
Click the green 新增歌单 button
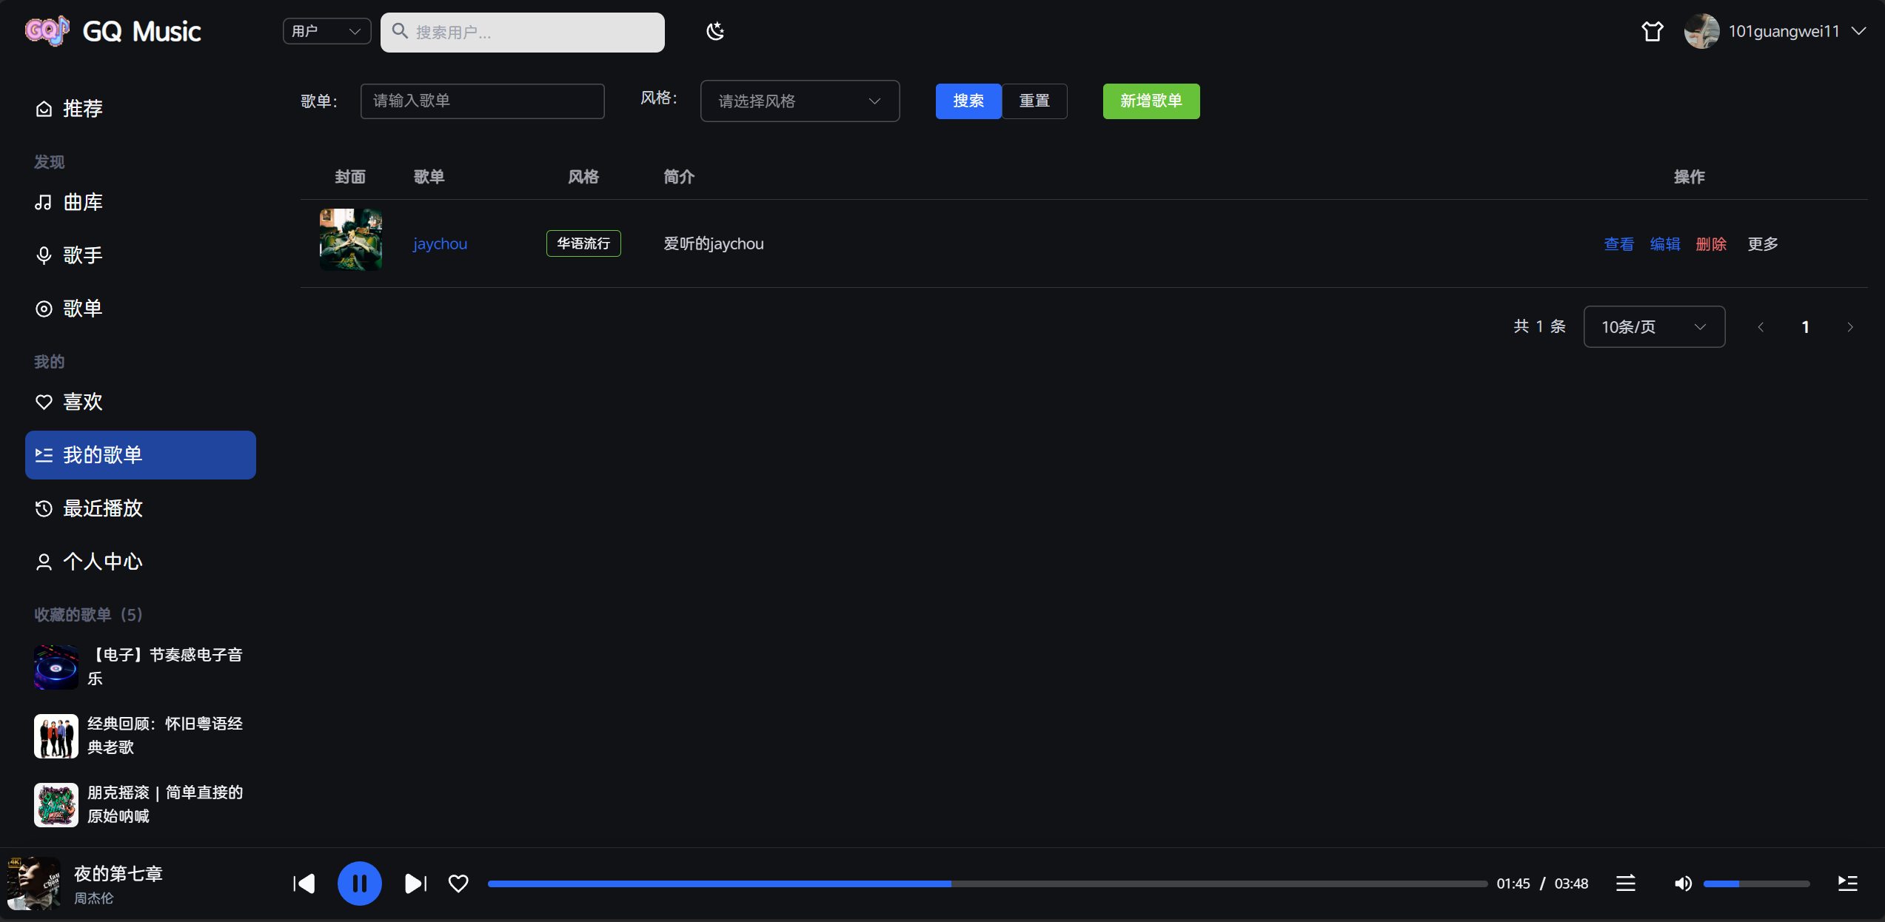1151,101
